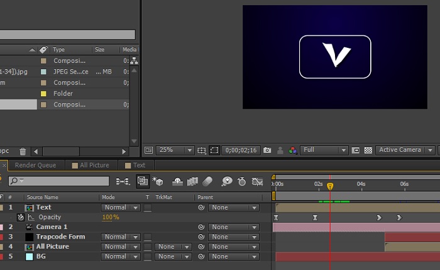This screenshot has width=440, height=270.
Task: Click the BG layer parent pick whip
Action: (201, 257)
